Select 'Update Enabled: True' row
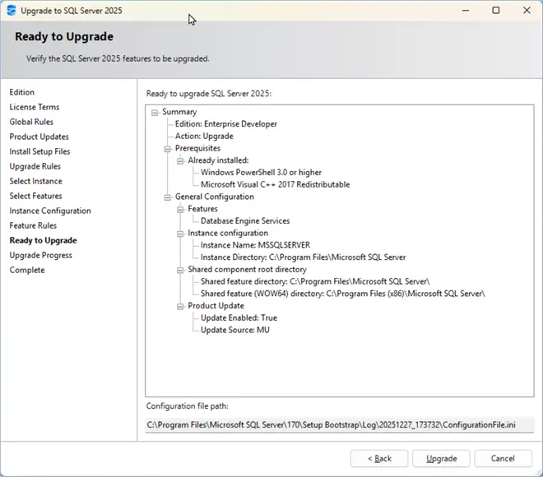 coord(239,317)
